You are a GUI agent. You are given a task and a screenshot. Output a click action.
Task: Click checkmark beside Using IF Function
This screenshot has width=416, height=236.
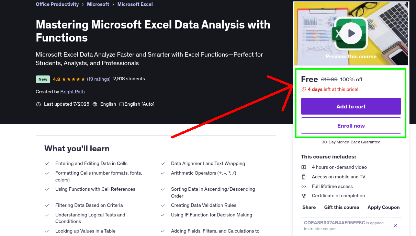tap(163, 215)
